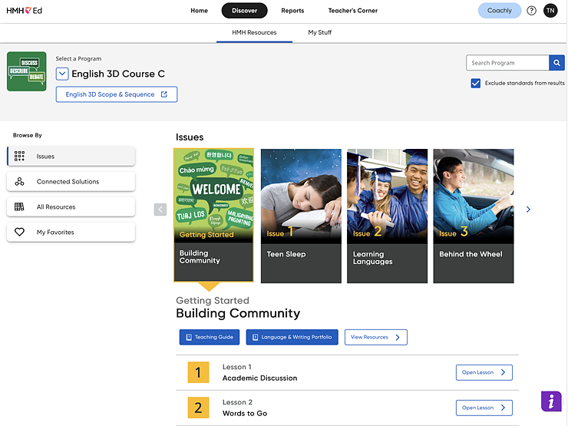Viewport: 568px width, 426px height.
Task: Click the chevron on Lesson 1 Open Lesson
Action: (503, 372)
